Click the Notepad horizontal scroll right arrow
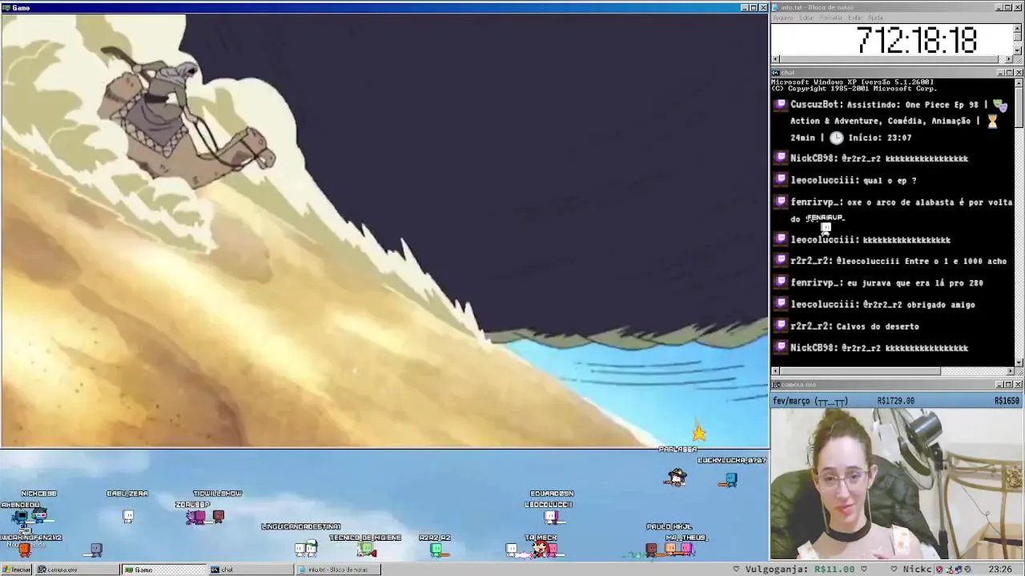This screenshot has width=1025, height=576. point(1009,58)
